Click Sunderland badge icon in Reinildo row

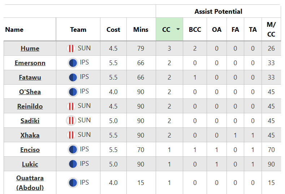click(71, 106)
